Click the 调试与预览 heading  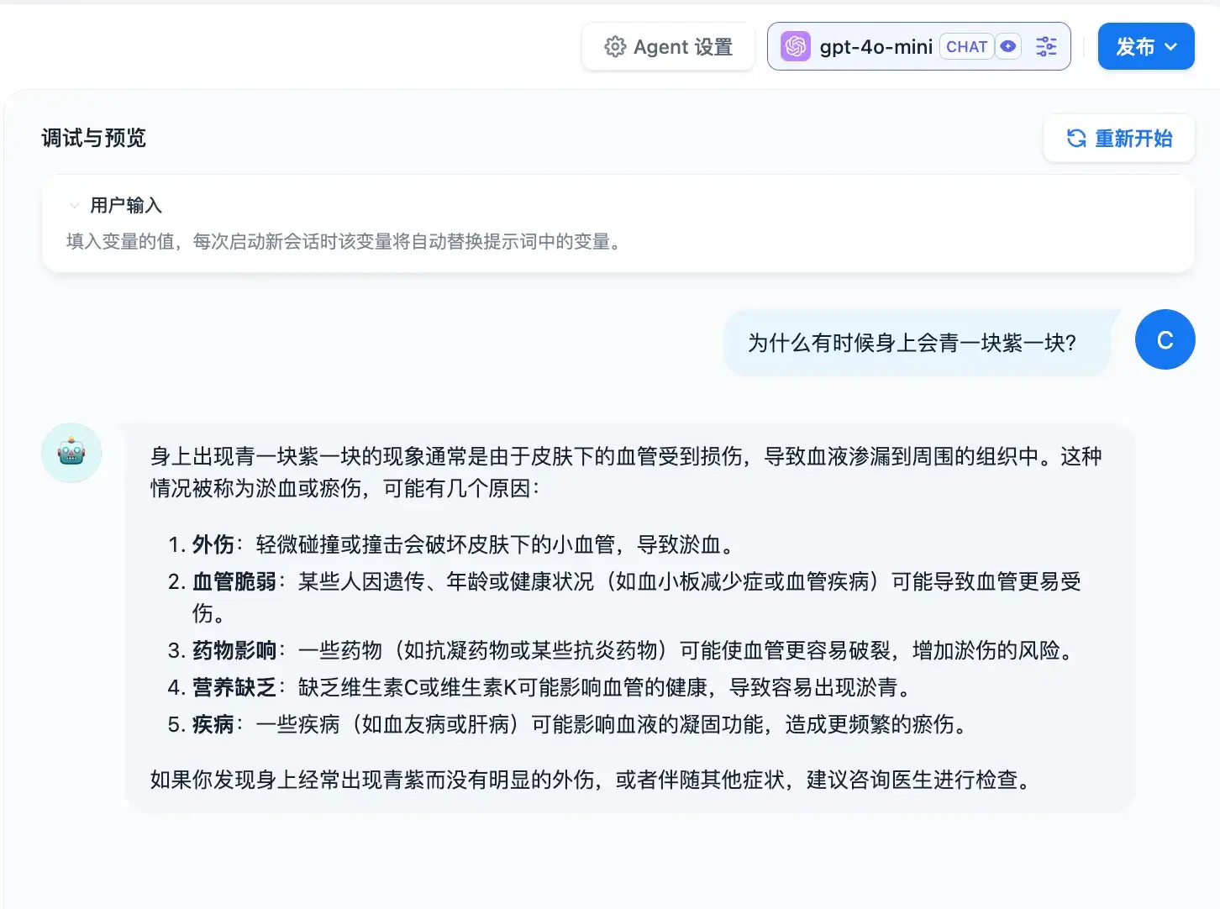point(93,138)
